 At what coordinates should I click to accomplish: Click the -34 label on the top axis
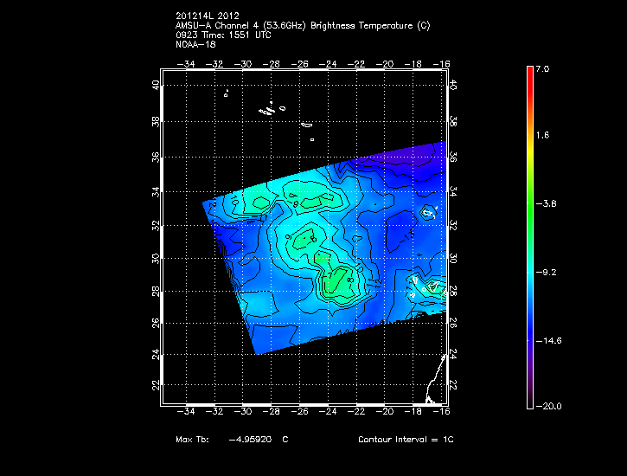[x=188, y=64]
